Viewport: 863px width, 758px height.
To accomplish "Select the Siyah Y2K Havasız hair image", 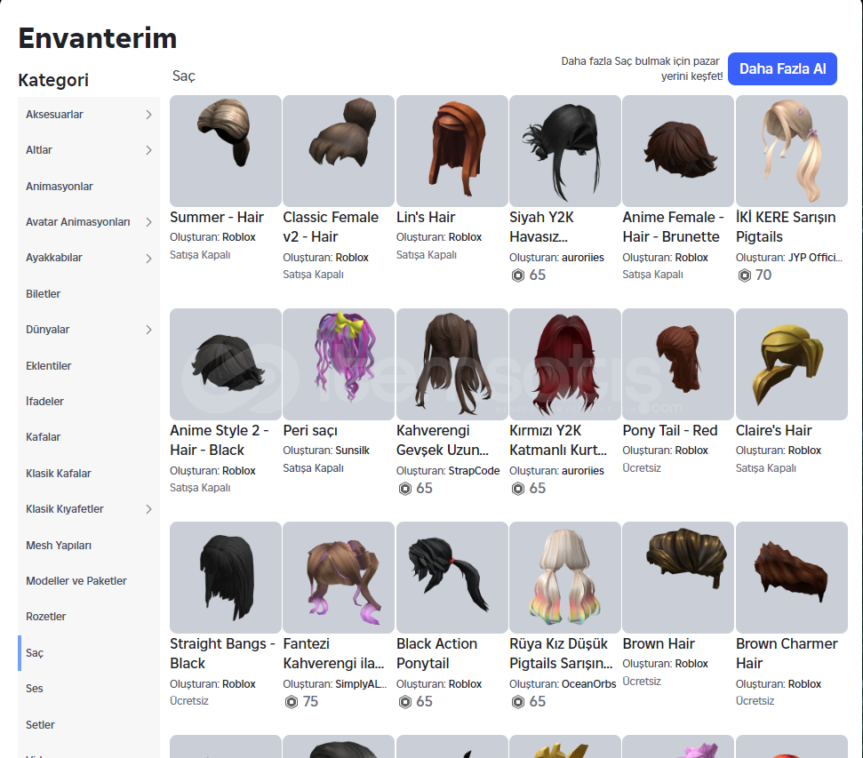I will click(x=565, y=151).
